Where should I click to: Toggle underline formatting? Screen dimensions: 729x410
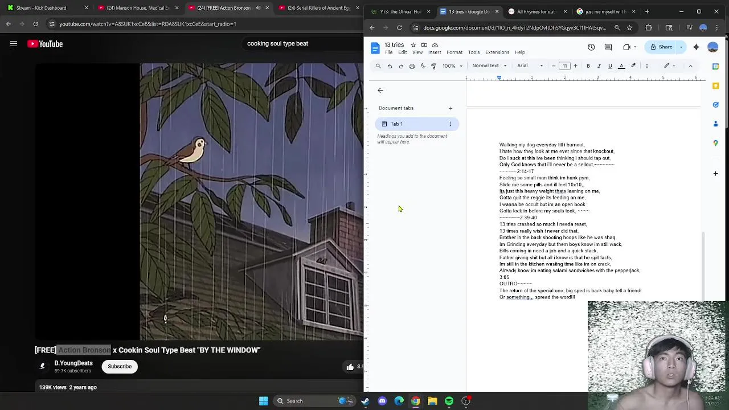(x=610, y=66)
